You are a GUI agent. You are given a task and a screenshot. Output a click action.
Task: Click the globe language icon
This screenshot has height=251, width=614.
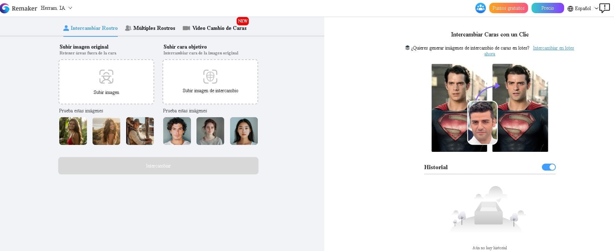tap(570, 8)
